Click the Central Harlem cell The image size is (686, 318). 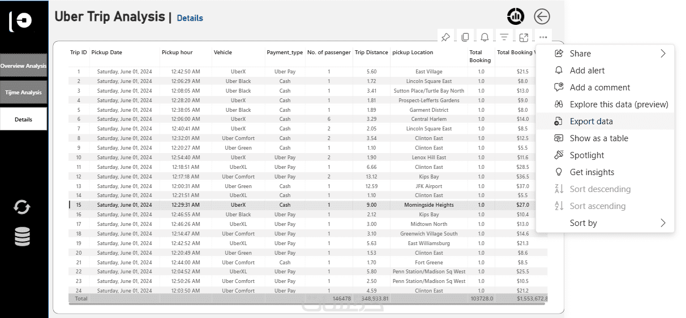coord(429,119)
